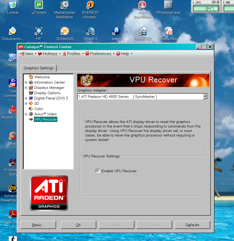The width and height of the screenshot is (234, 241).
Task: Launch A Vampyre Story desktop icon
Action: pos(13,162)
